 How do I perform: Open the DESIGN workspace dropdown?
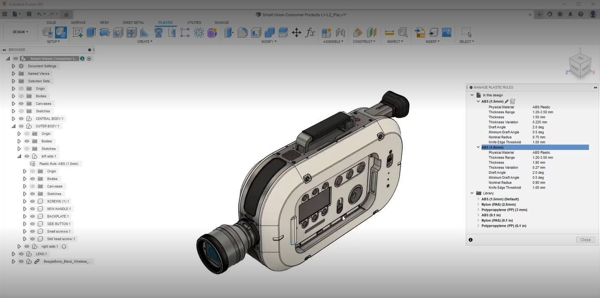tap(20, 32)
